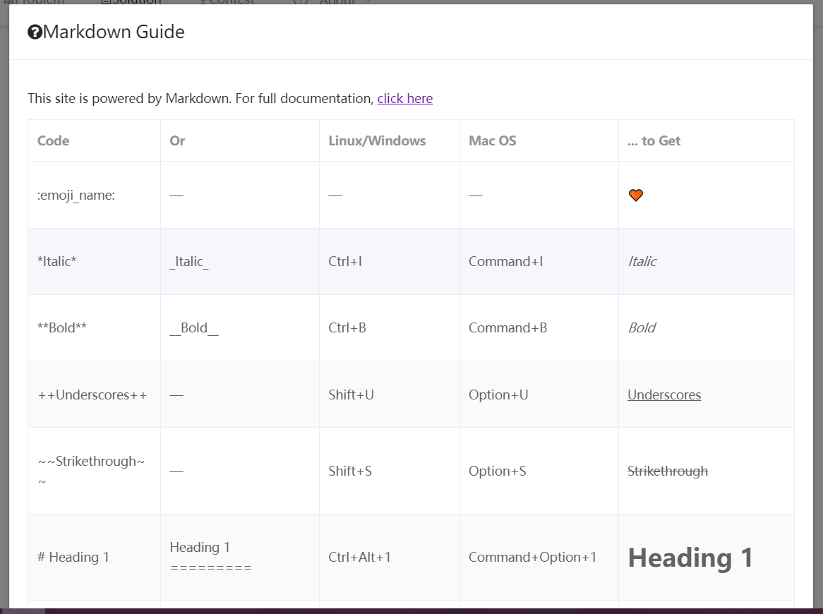
Task: Select the ":emoji_name:" code cell
Action: coord(76,195)
